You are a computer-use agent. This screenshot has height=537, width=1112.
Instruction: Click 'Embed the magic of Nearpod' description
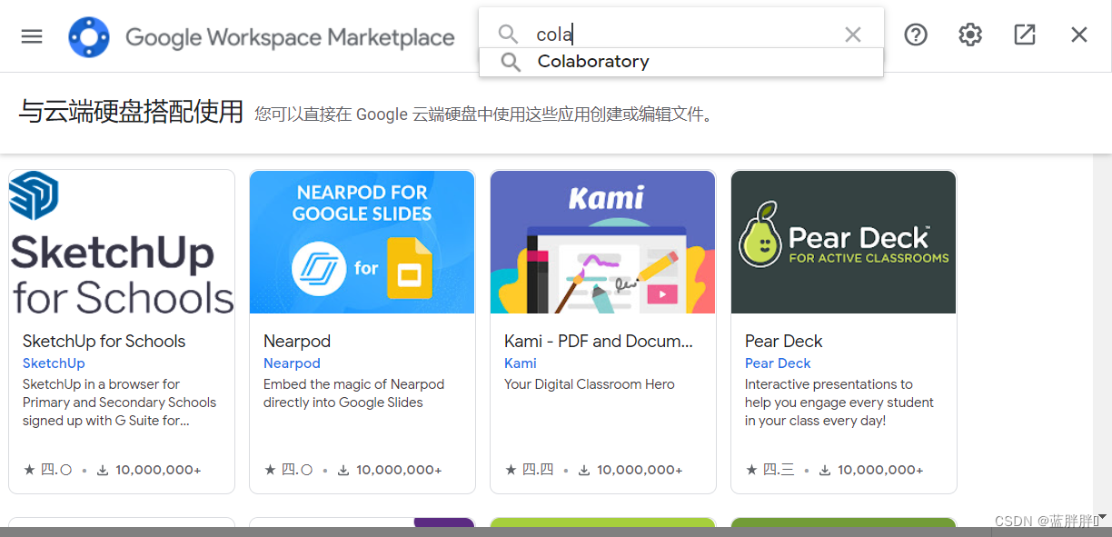[x=353, y=384]
